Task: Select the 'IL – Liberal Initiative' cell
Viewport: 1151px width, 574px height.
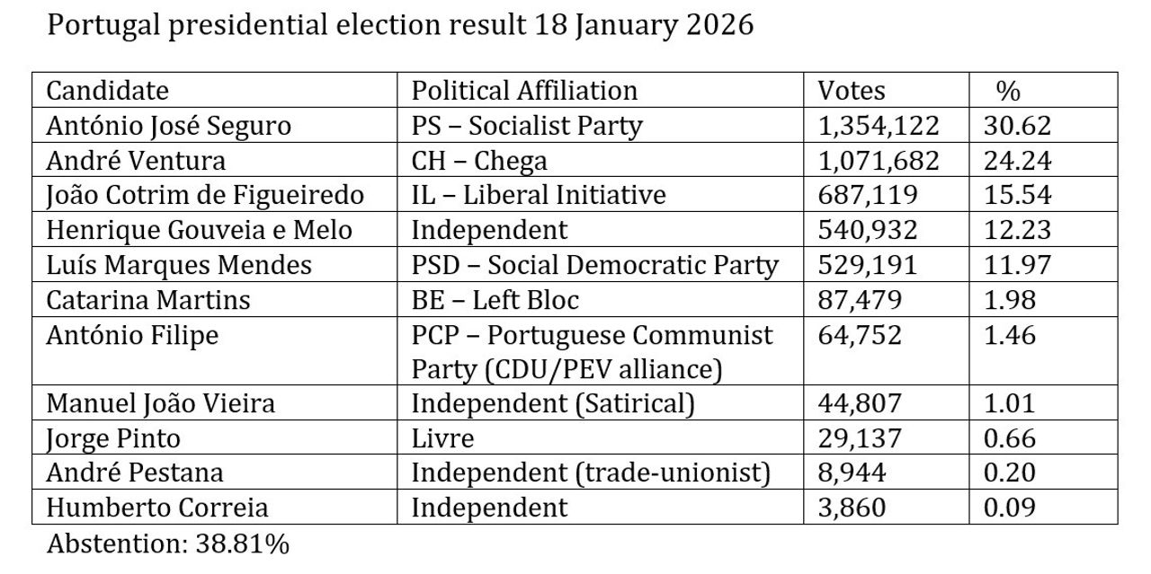Action: [539, 195]
